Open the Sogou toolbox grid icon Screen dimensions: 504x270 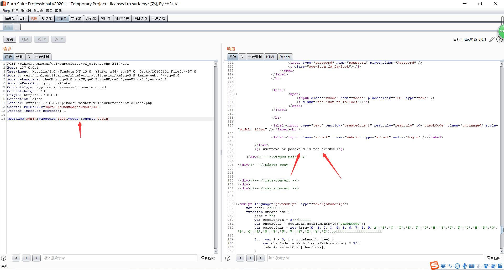[x=500, y=266]
